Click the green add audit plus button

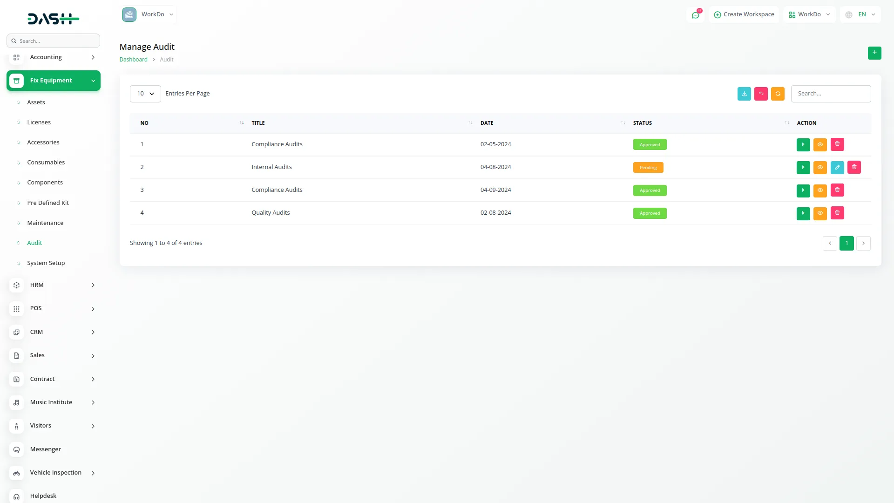874,53
